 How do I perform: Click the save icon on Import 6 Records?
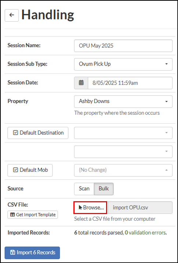[12, 252]
